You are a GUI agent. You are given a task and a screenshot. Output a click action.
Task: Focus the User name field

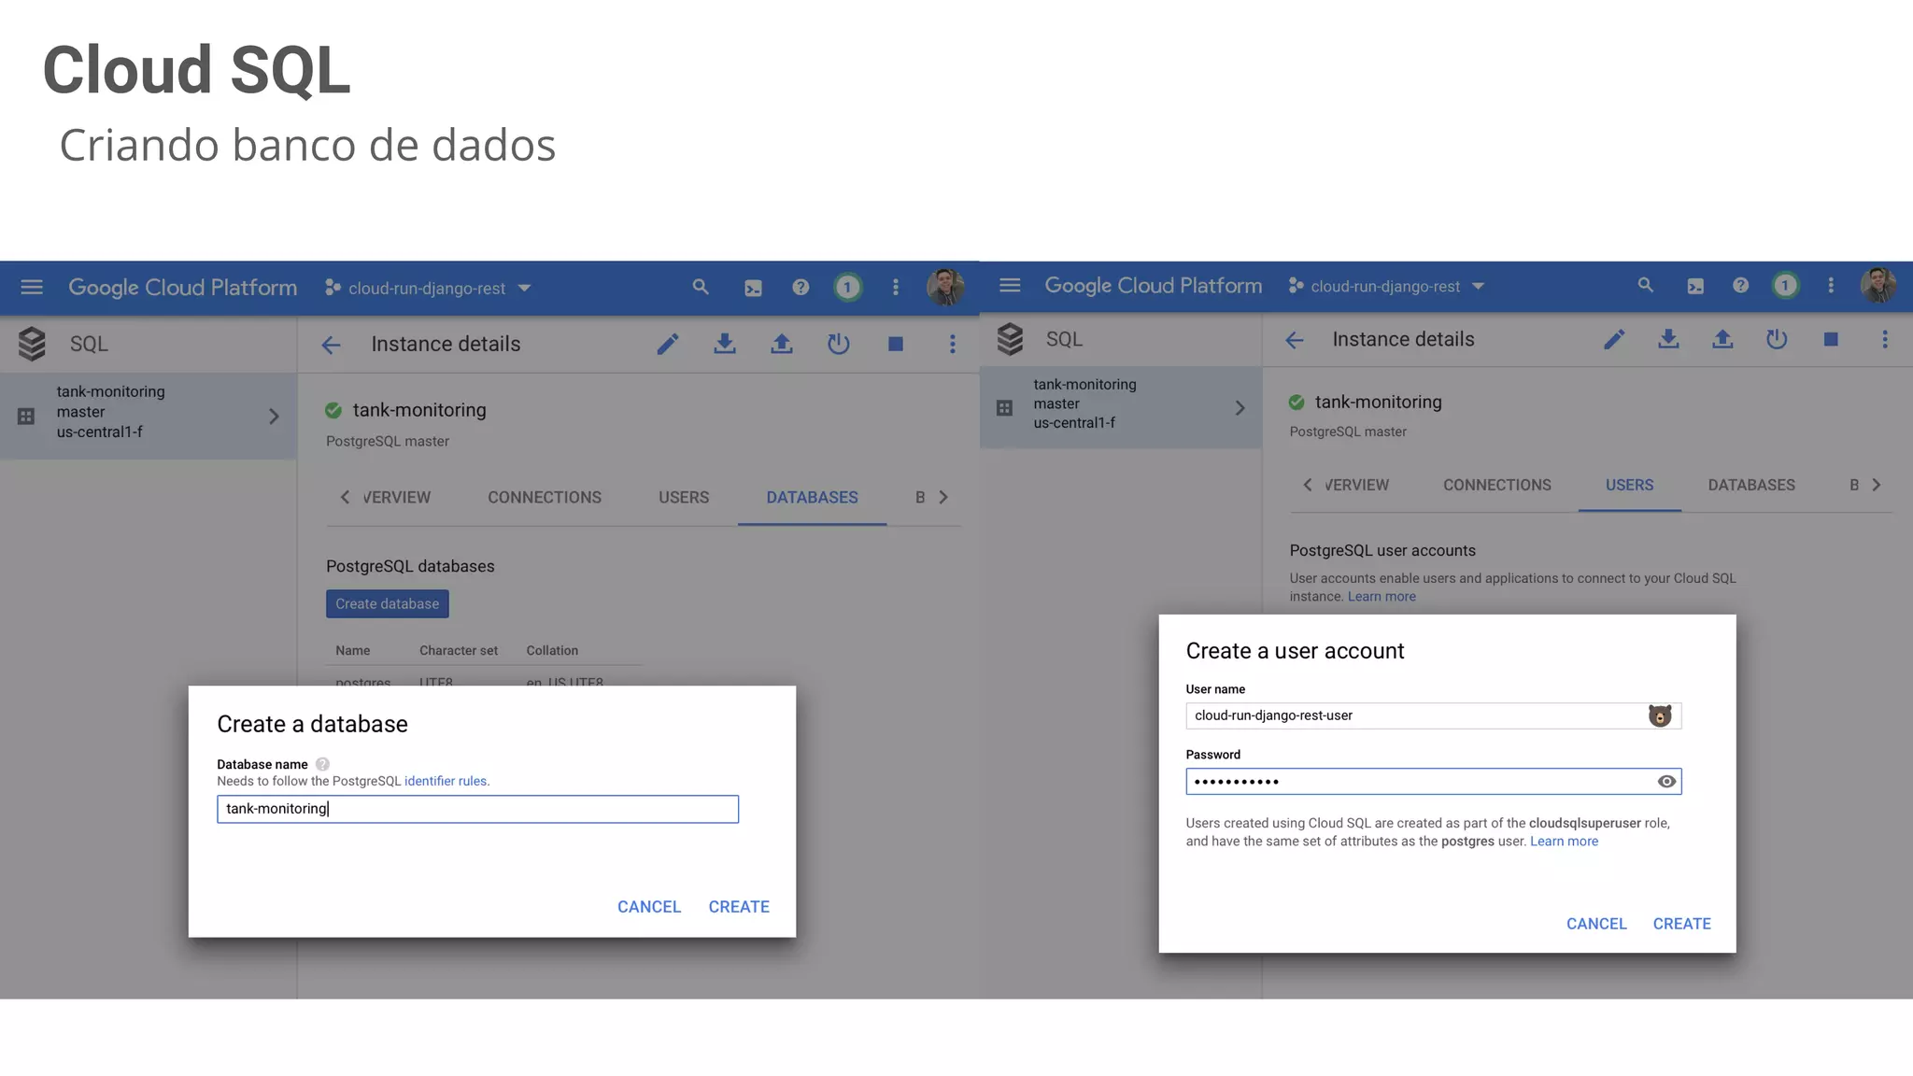click(1433, 715)
